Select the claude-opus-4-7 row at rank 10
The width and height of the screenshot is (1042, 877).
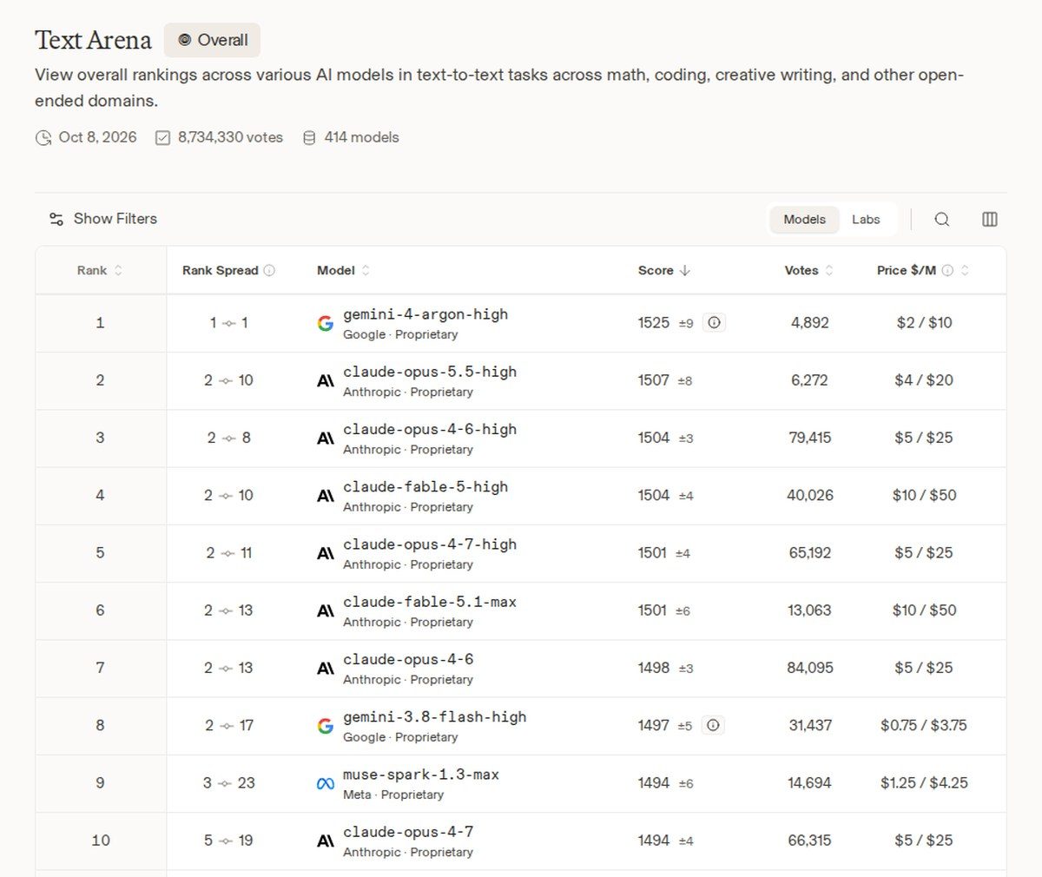point(521,841)
